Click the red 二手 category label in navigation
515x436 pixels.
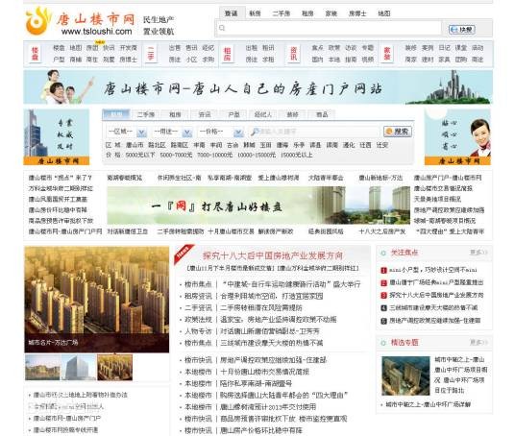151,54
